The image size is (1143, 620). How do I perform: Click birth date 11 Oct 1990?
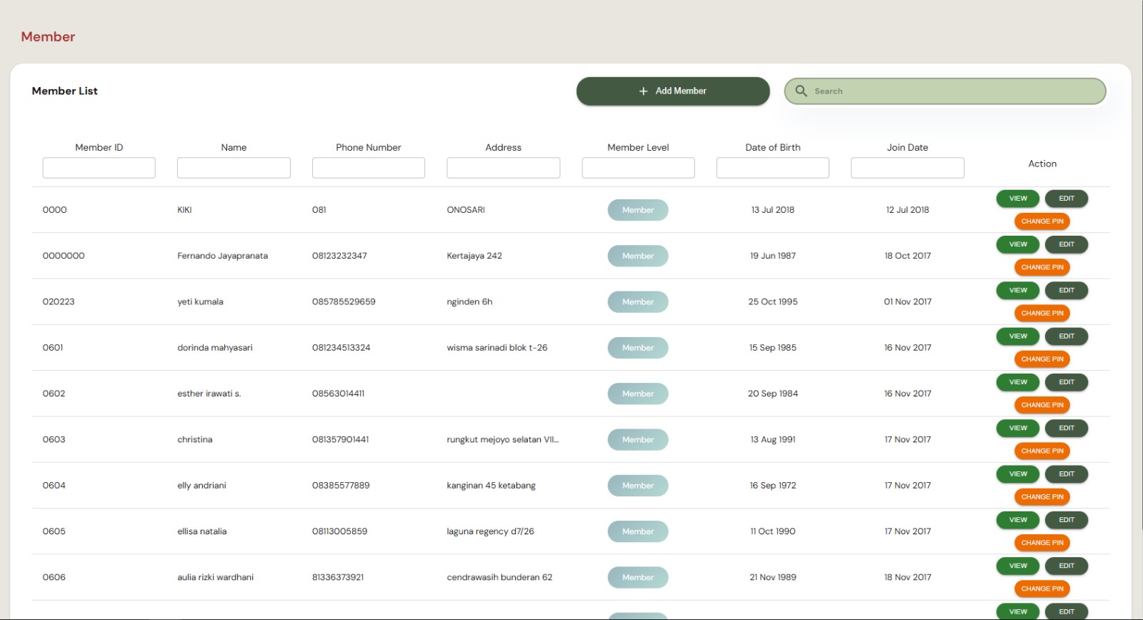pyautogui.click(x=773, y=531)
